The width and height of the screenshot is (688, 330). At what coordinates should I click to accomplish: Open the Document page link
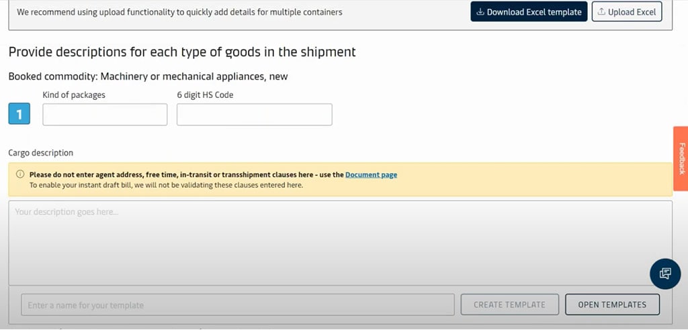tap(371, 175)
